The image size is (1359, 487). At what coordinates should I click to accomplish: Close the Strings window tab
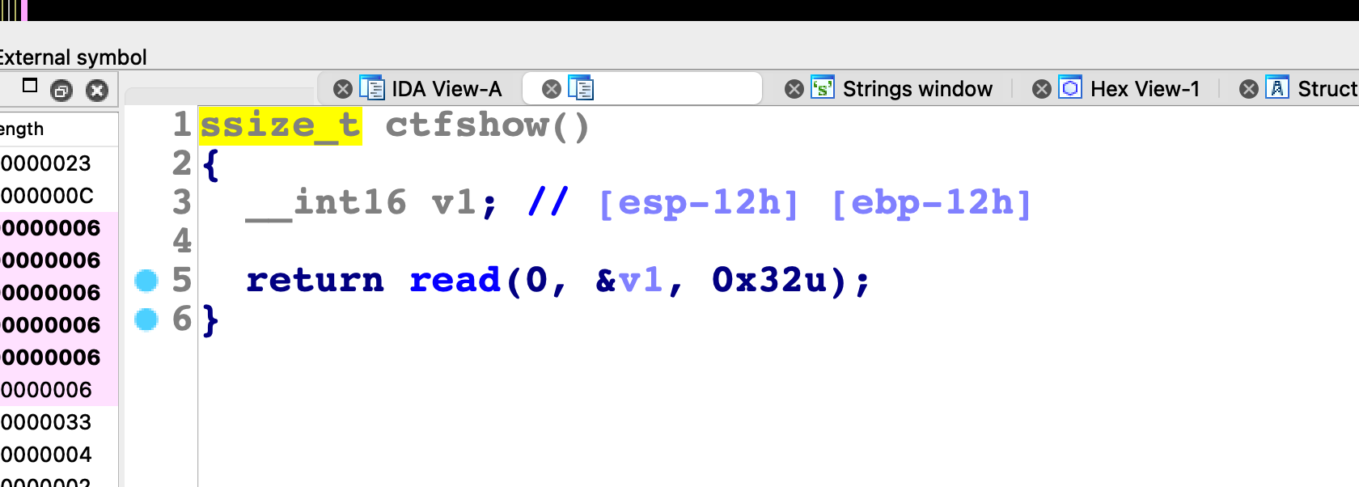(x=794, y=89)
